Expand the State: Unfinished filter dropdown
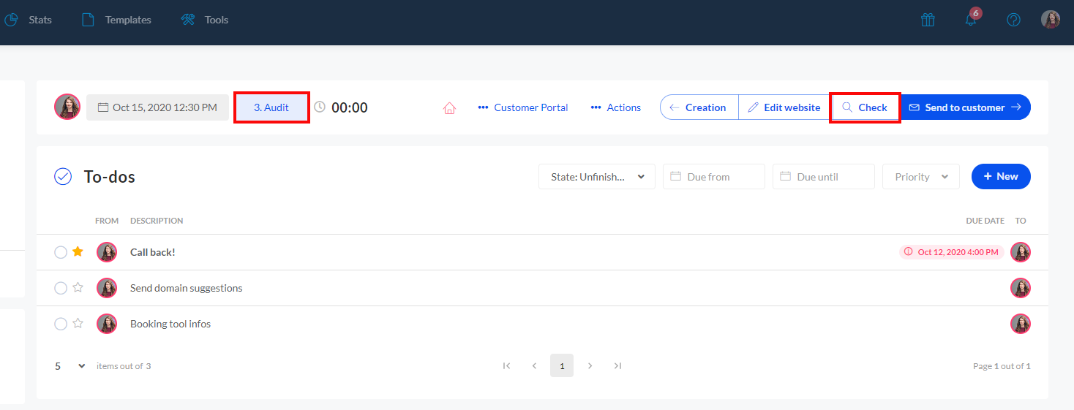 coord(597,177)
